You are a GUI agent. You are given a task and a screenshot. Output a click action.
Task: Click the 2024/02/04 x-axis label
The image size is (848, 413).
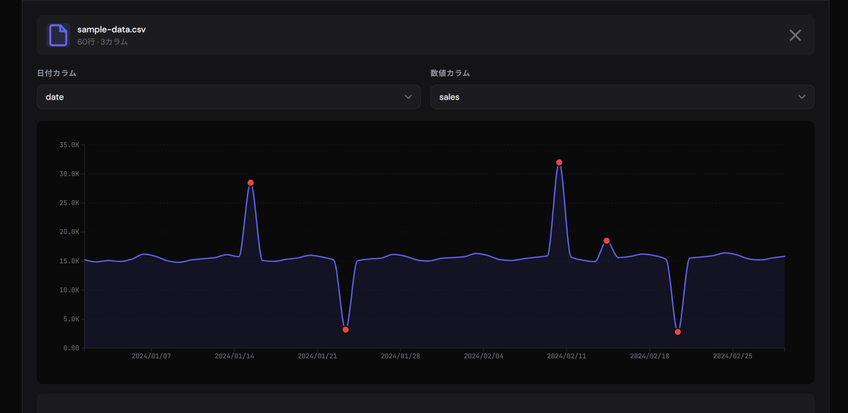tap(483, 356)
